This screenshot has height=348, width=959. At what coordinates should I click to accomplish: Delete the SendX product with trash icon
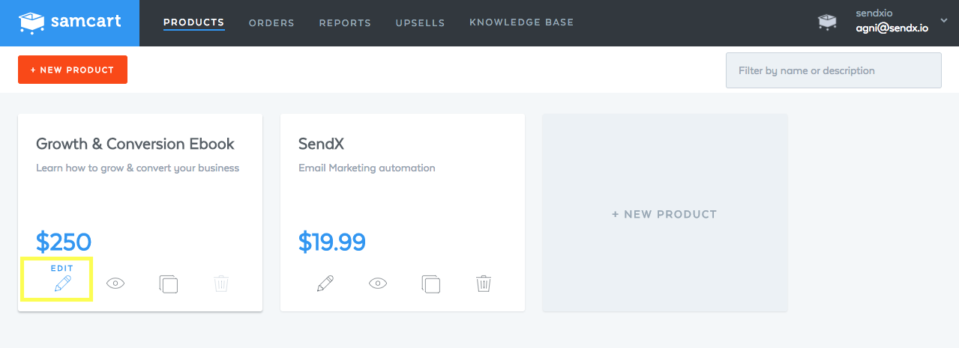click(484, 284)
